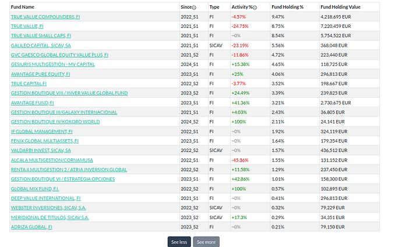402x247 pixels.
Task: Select the 4,218,695 EUR holding value
Action: [x=336, y=17]
